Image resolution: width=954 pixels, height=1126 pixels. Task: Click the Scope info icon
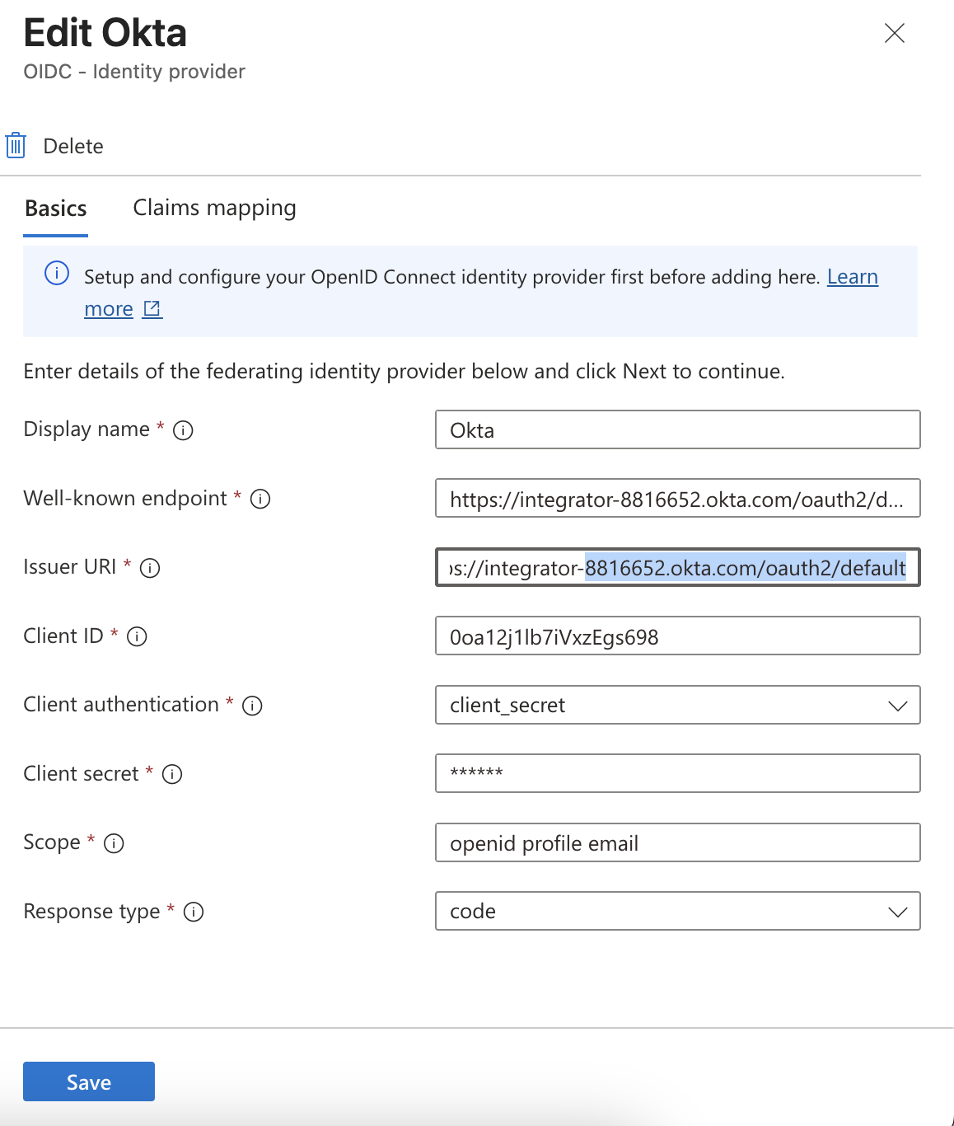114,843
